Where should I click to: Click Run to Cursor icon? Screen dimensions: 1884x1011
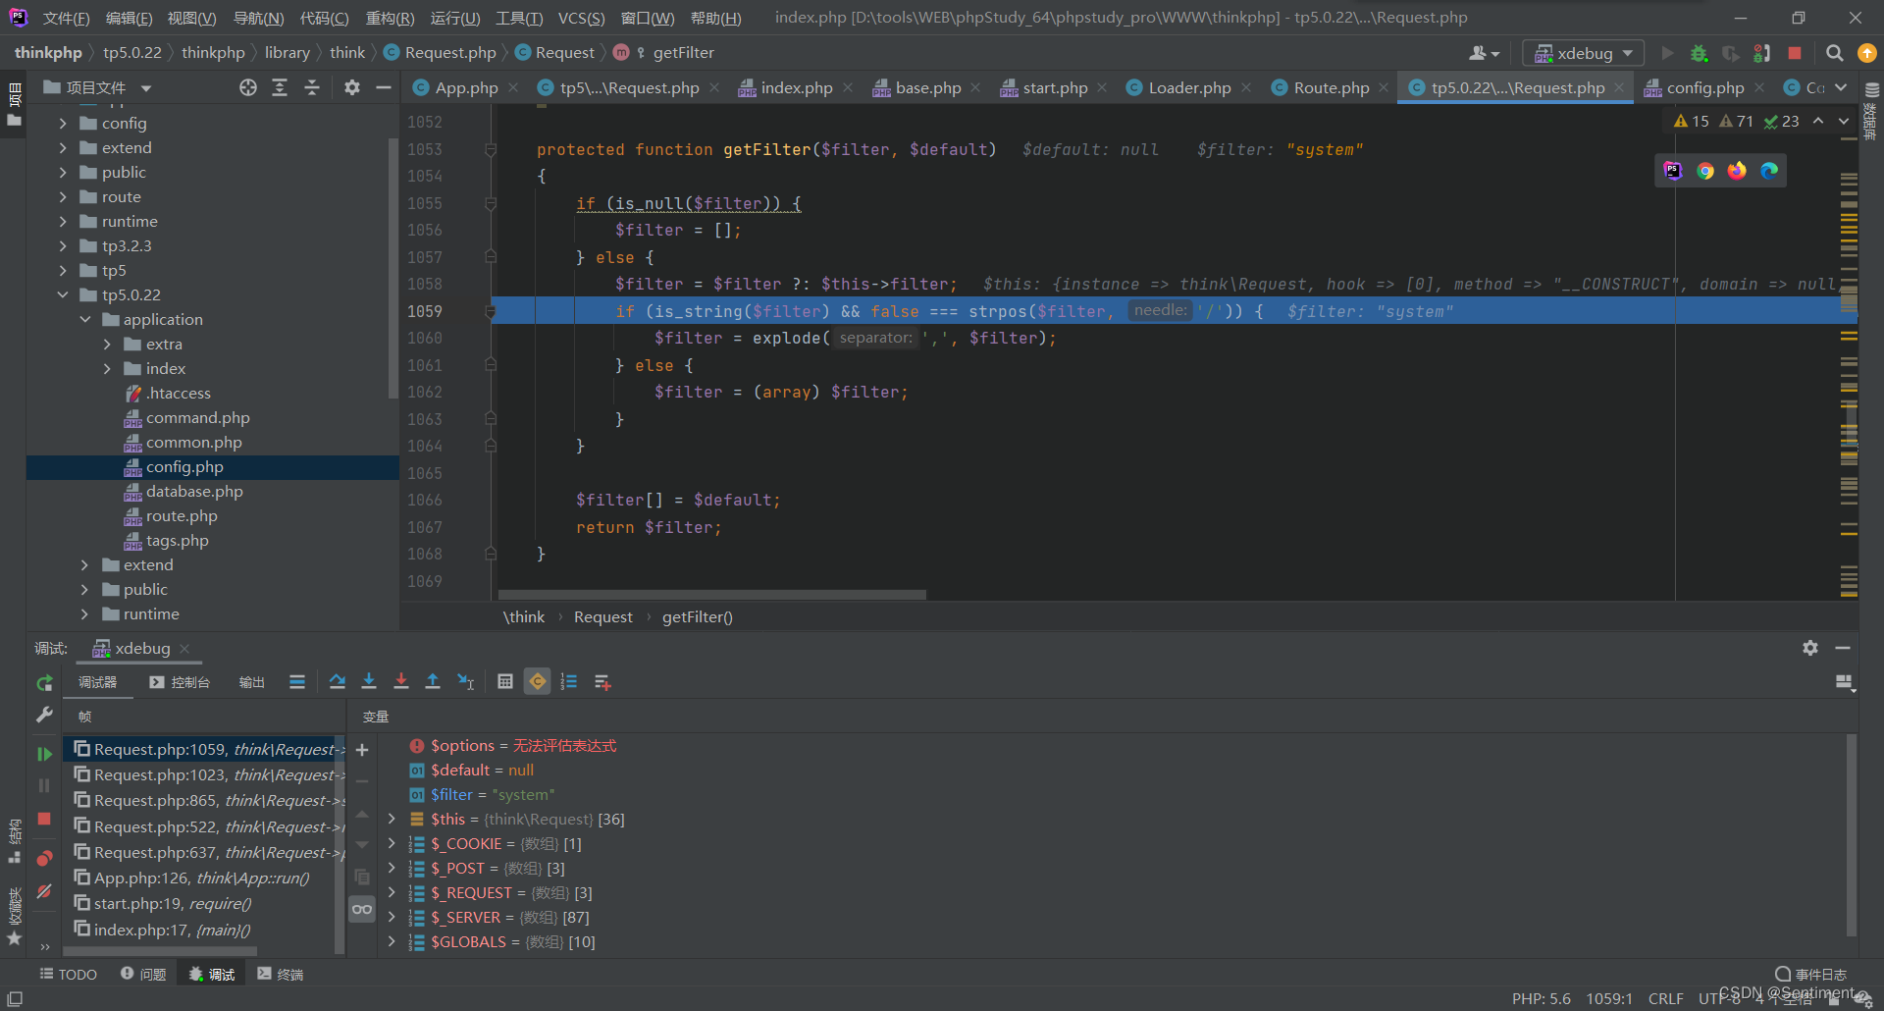(x=466, y=681)
